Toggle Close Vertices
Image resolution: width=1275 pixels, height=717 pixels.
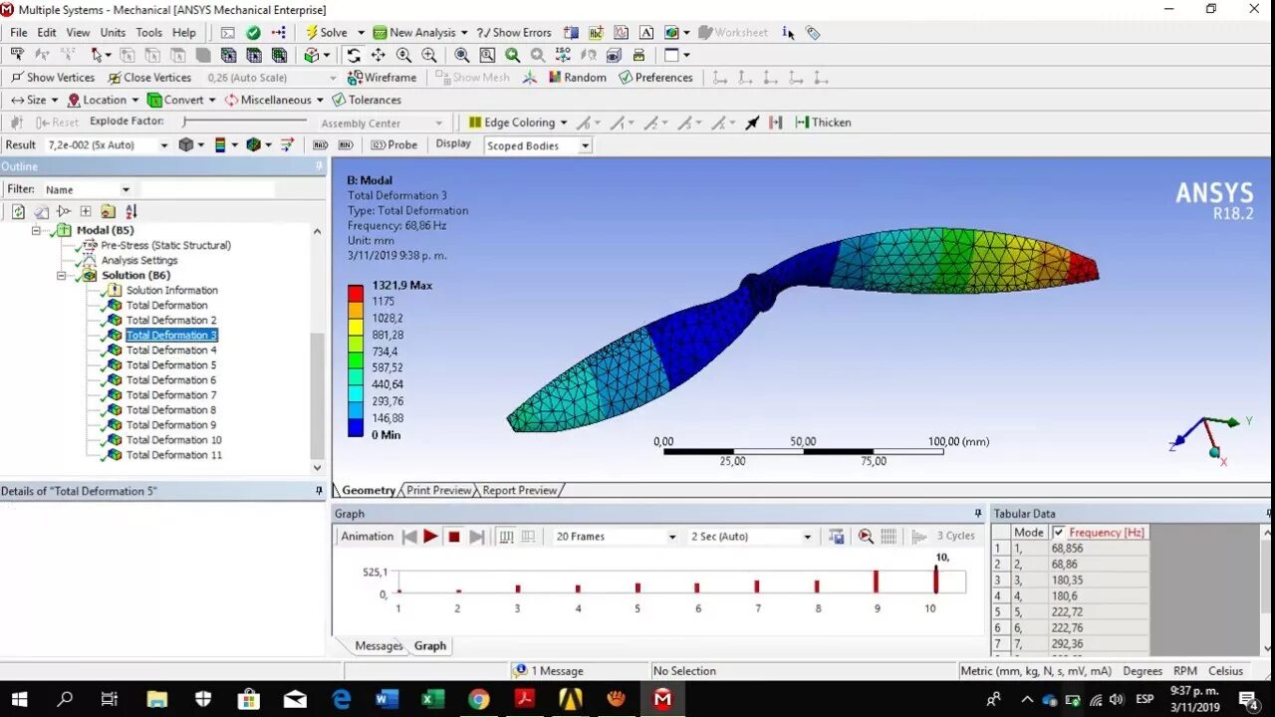pos(149,78)
